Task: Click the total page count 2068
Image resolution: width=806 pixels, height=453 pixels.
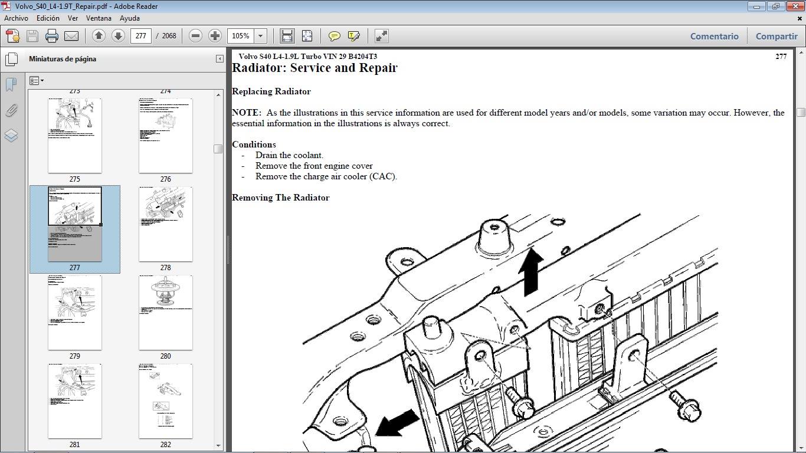Action: 169,36
